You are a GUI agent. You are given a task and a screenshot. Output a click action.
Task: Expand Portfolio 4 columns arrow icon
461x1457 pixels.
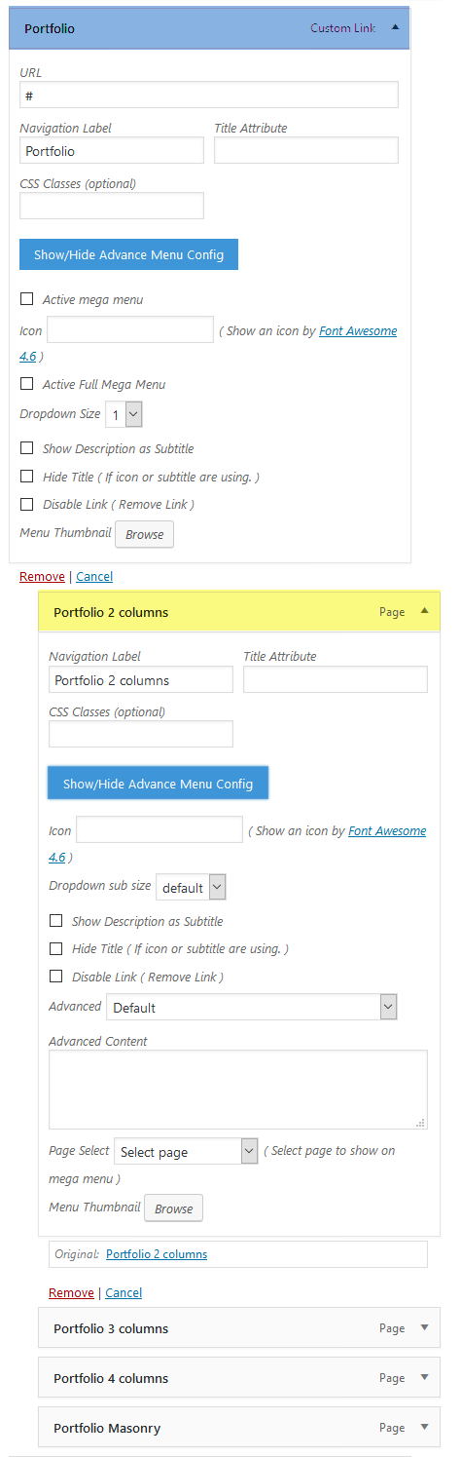click(x=424, y=1377)
